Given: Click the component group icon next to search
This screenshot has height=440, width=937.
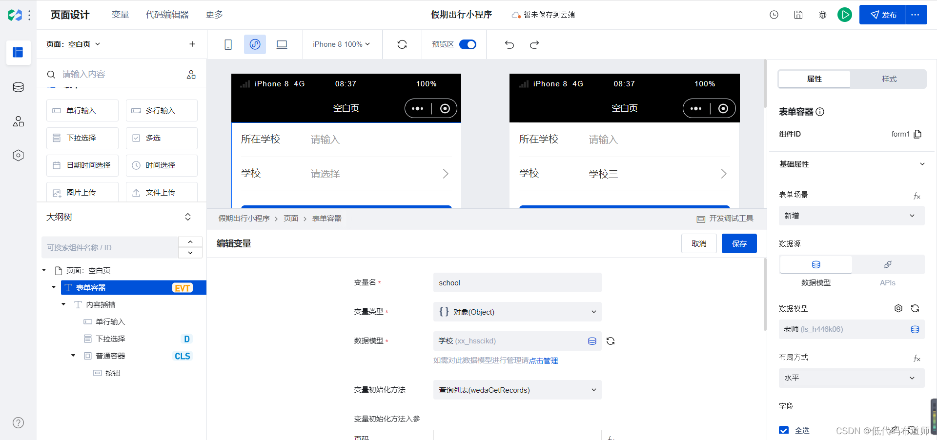Looking at the screenshot, I should pyautogui.click(x=191, y=74).
